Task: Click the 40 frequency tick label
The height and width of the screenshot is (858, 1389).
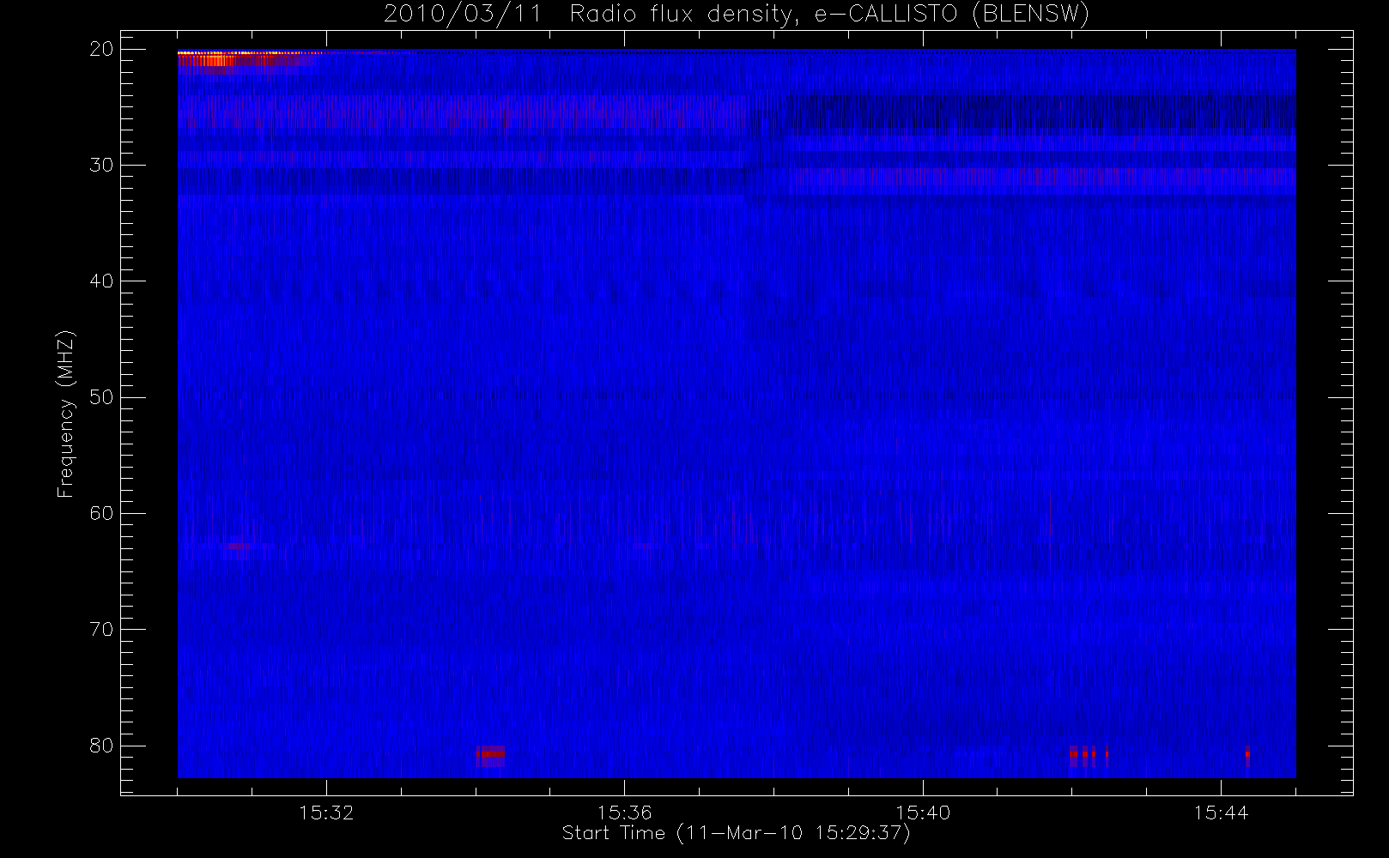Action: [101, 281]
